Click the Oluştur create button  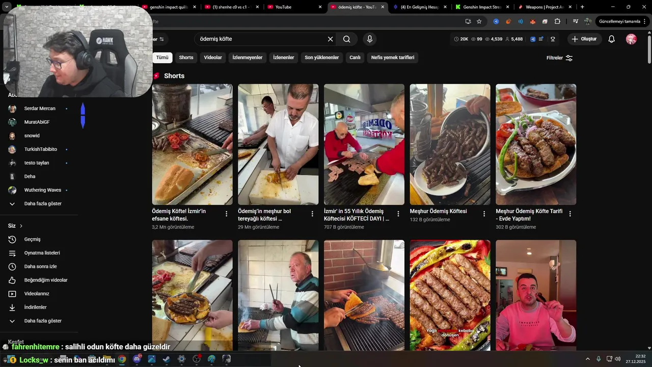[584, 39]
